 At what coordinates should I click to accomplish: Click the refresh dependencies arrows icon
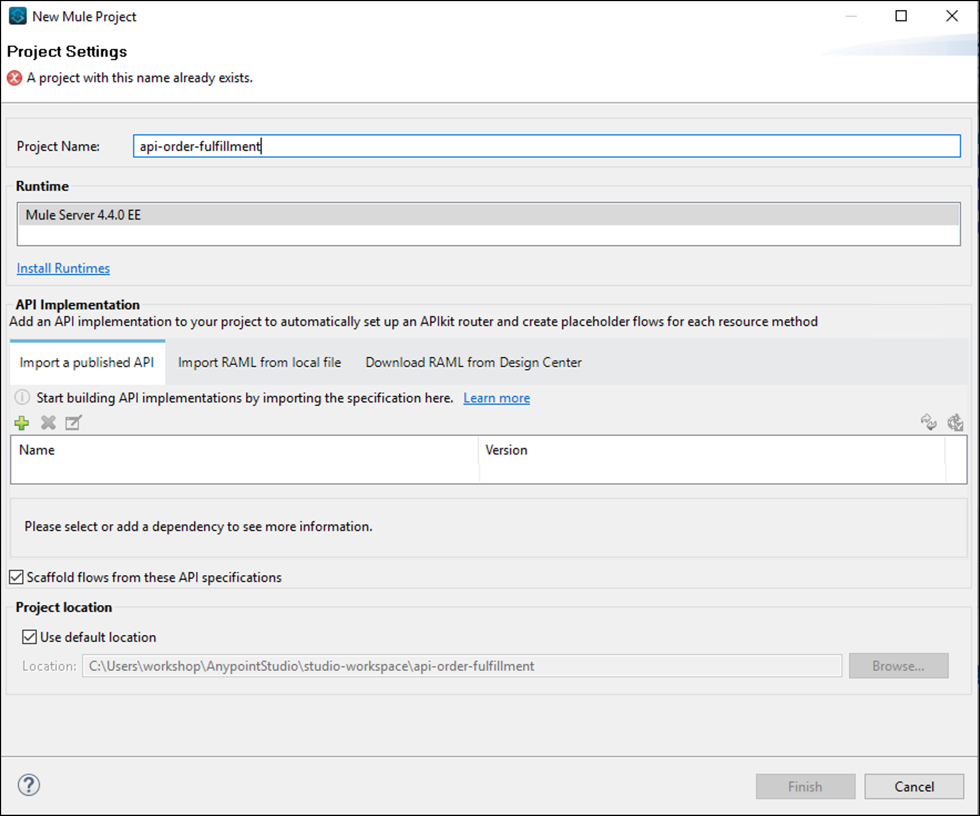click(928, 422)
